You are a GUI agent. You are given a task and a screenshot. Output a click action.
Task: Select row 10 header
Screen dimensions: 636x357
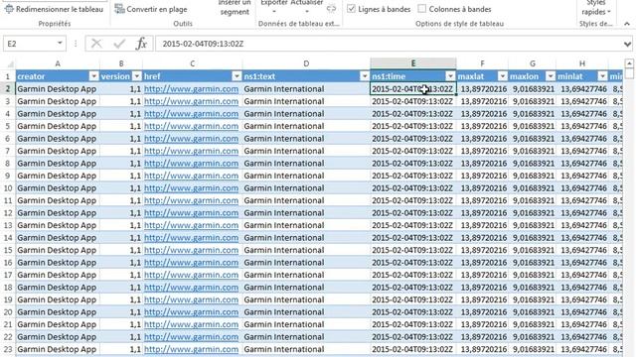click(x=8, y=187)
